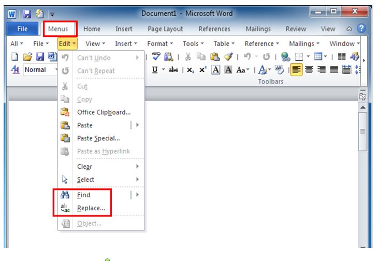Screen dimensions: 377x261
Task: Select Paste Special... in the Edit menu
Action: point(98,138)
